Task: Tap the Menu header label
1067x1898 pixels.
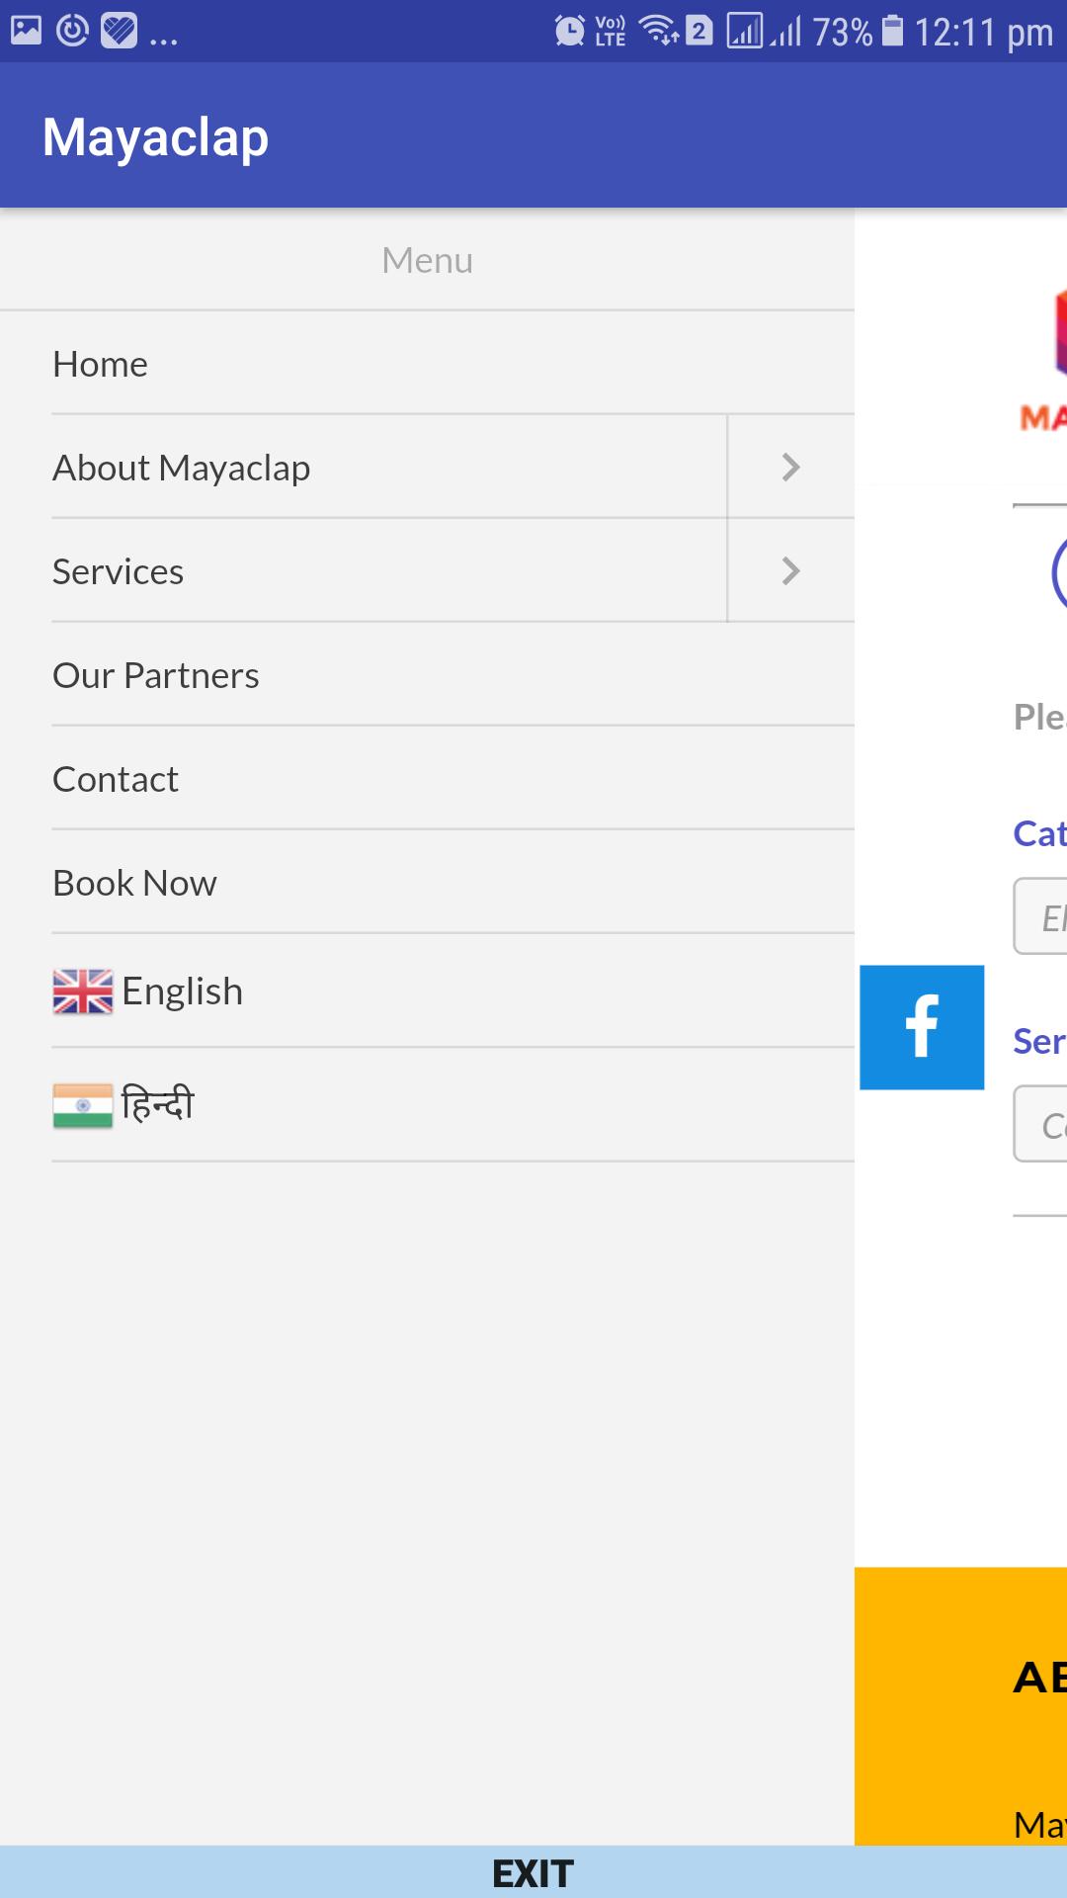Action: point(428,260)
